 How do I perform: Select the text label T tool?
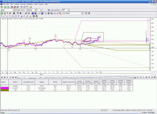point(19,16)
